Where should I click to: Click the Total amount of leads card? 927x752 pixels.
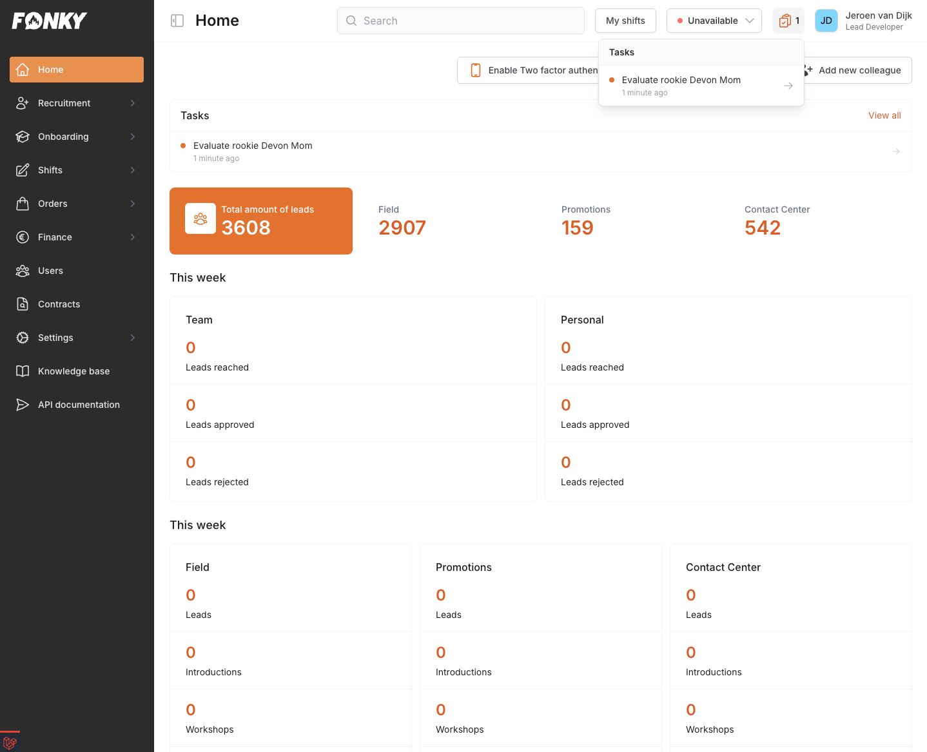260,220
